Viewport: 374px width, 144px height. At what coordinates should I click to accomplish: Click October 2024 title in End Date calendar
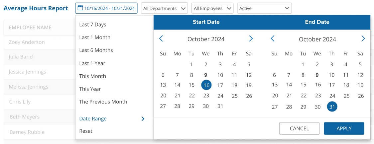(x=317, y=39)
